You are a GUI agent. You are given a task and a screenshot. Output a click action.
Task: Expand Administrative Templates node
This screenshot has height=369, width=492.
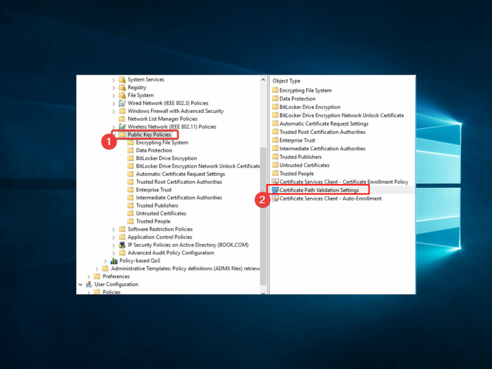click(x=97, y=269)
